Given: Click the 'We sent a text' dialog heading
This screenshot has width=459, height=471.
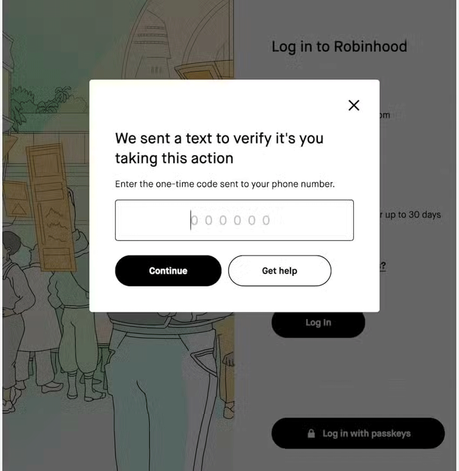Looking at the screenshot, I should click(x=219, y=148).
